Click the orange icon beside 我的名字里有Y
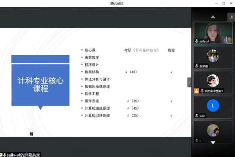 tap(197, 91)
